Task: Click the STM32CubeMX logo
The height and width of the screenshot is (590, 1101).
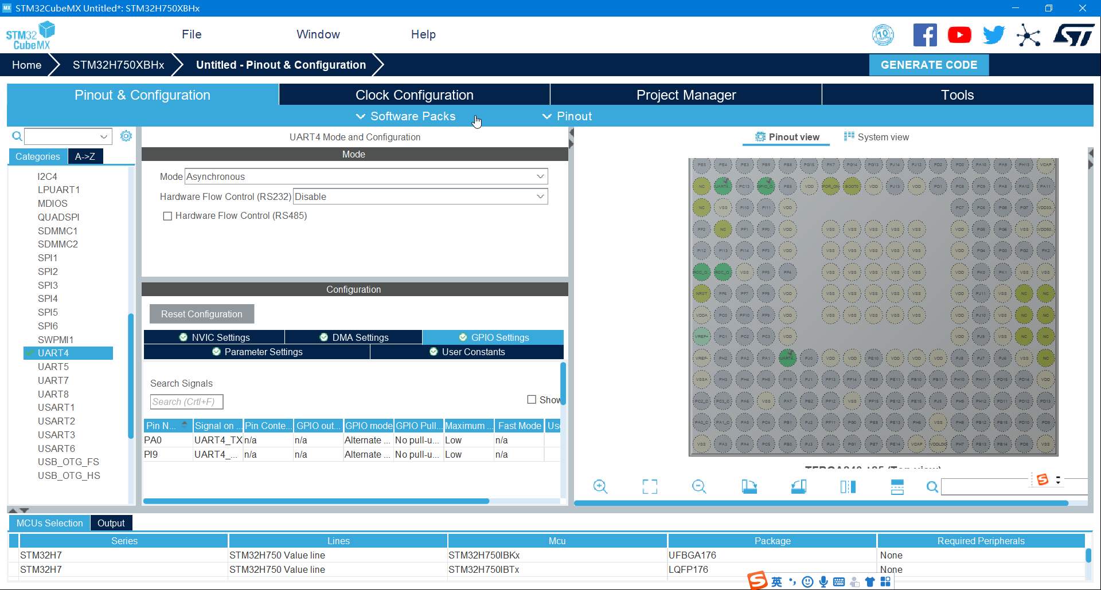Action: pos(30,36)
